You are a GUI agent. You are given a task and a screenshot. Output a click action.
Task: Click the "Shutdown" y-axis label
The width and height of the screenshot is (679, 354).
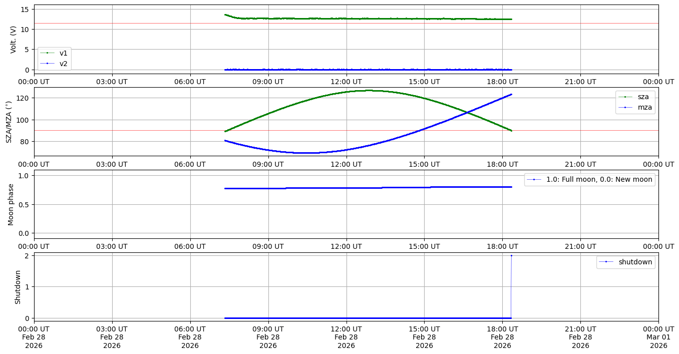(18, 287)
